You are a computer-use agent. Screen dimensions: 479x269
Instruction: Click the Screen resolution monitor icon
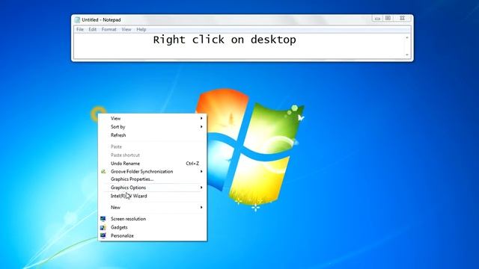[103, 219]
